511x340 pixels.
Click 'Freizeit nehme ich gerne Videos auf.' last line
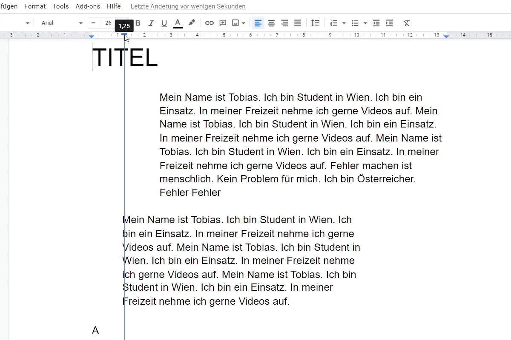206,301
